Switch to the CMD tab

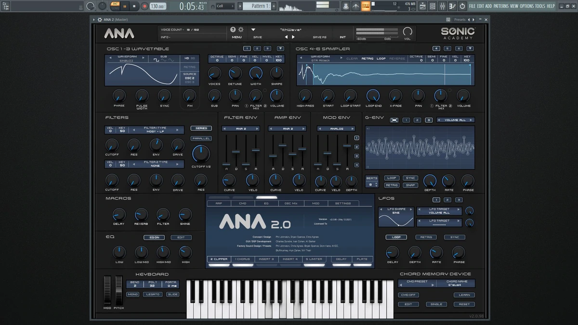click(242, 204)
